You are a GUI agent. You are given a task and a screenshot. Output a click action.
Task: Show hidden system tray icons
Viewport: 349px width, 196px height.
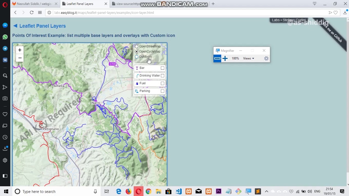click(267, 191)
